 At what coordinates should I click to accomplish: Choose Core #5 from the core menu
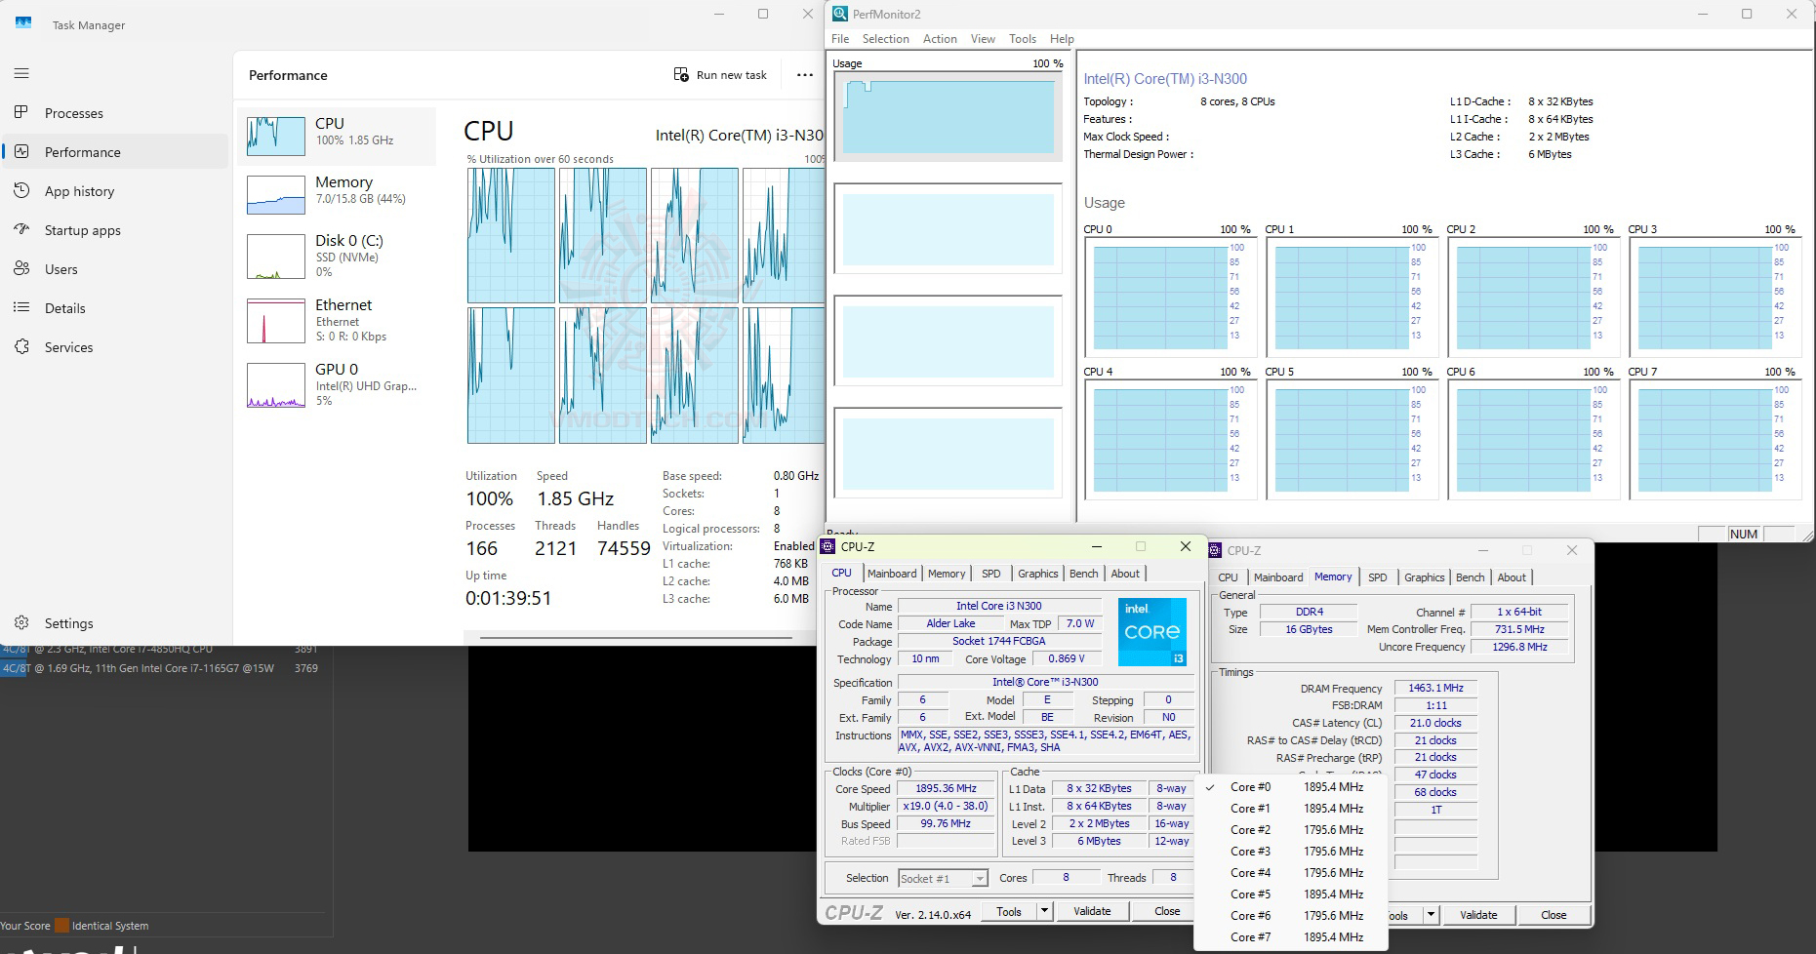[1290, 894]
